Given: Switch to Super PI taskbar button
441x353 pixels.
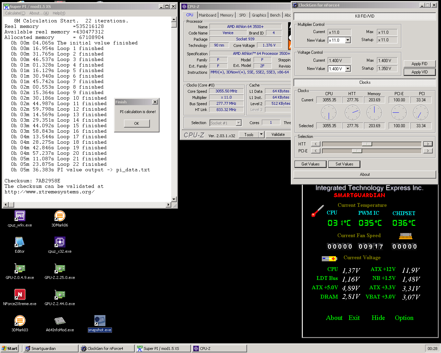Looking at the screenshot, I should pos(163,349).
